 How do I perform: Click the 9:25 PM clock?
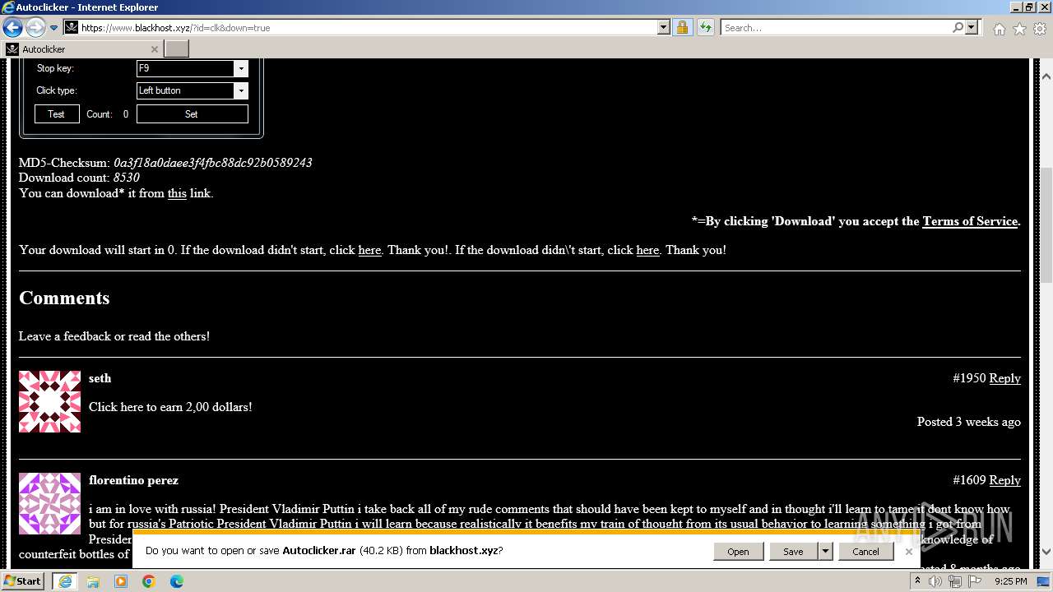click(x=1010, y=581)
